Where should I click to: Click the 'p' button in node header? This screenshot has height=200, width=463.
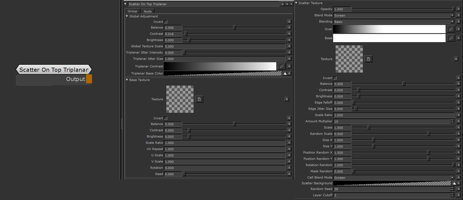tap(283, 4)
